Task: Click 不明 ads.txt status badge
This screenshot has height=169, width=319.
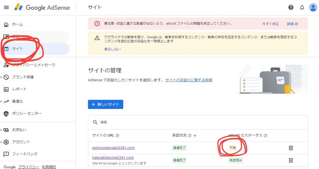Action: coord(233,148)
